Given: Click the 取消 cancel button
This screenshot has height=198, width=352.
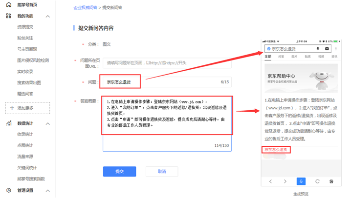Looking at the screenshot, I should (x=162, y=171).
